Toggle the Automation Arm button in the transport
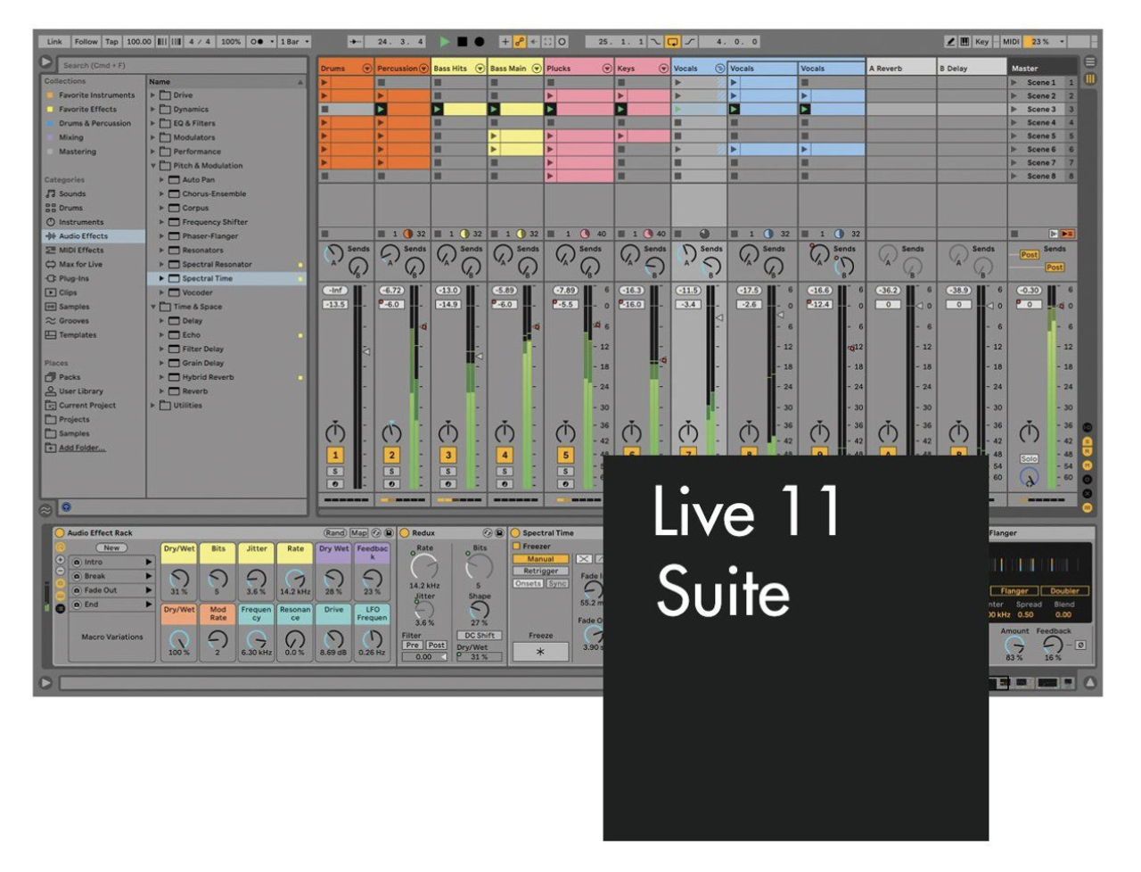The image size is (1141, 872). [x=519, y=41]
